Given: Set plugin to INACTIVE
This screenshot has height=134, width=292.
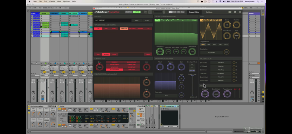Looking at the screenshot, I should point(128,12).
